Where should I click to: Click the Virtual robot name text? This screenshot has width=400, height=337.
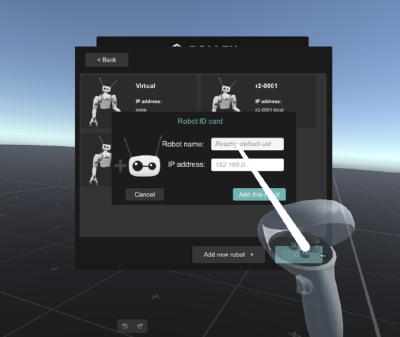145,86
